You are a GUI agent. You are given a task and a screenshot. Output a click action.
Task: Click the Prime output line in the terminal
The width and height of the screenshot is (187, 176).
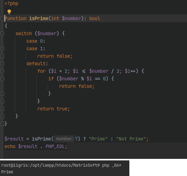point(7,172)
